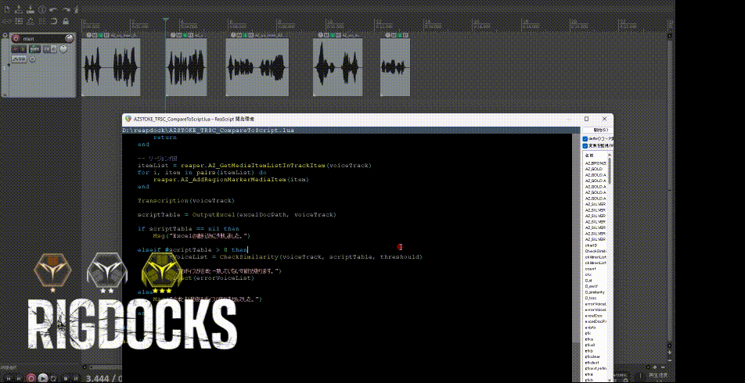Viewport: 745px width, 383px height.
Task: Toggle phase invert on men track
Action: click(x=32, y=59)
